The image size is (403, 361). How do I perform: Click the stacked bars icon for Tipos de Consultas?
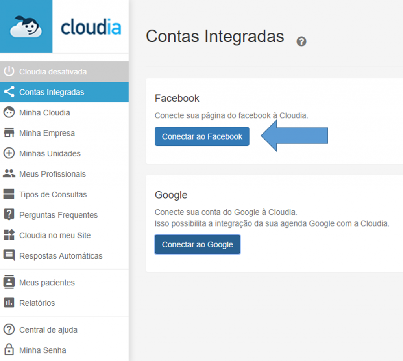(x=9, y=194)
